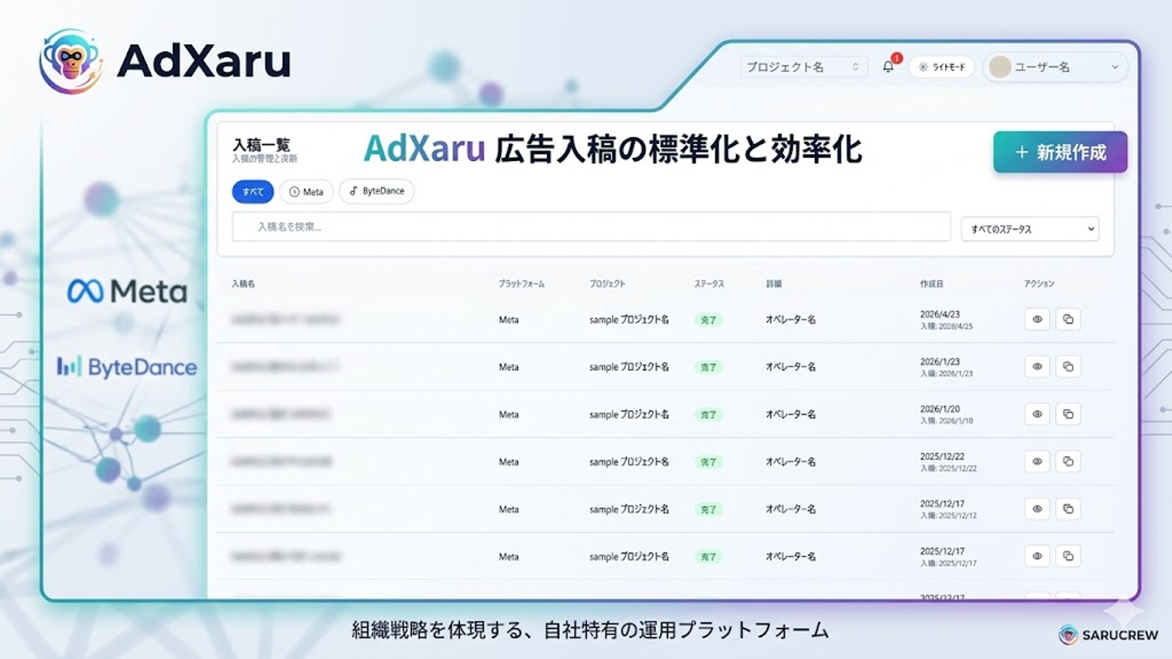The width and height of the screenshot is (1172, 659).
Task: Toggle ライトモード theme switch
Action: [942, 67]
